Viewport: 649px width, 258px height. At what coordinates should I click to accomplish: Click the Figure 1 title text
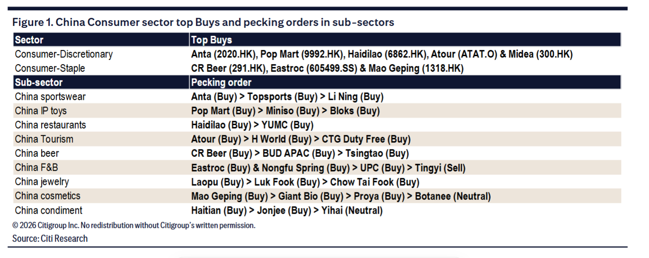click(x=203, y=22)
